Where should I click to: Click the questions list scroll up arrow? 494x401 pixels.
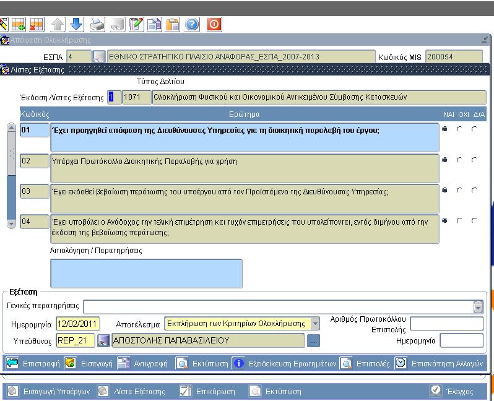pos(11,127)
